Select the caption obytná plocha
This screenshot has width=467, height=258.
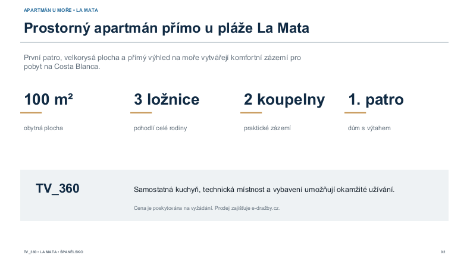click(x=43, y=128)
